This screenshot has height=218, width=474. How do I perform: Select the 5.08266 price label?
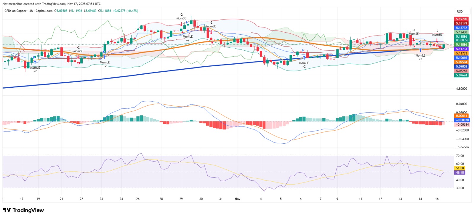tap(461, 71)
